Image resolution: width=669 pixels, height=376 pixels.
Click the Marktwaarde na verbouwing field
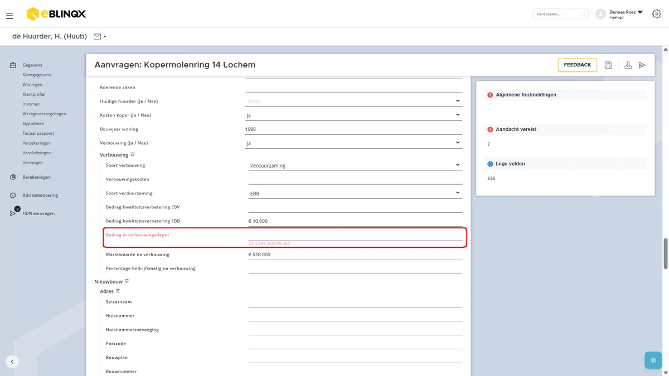[x=355, y=254]
